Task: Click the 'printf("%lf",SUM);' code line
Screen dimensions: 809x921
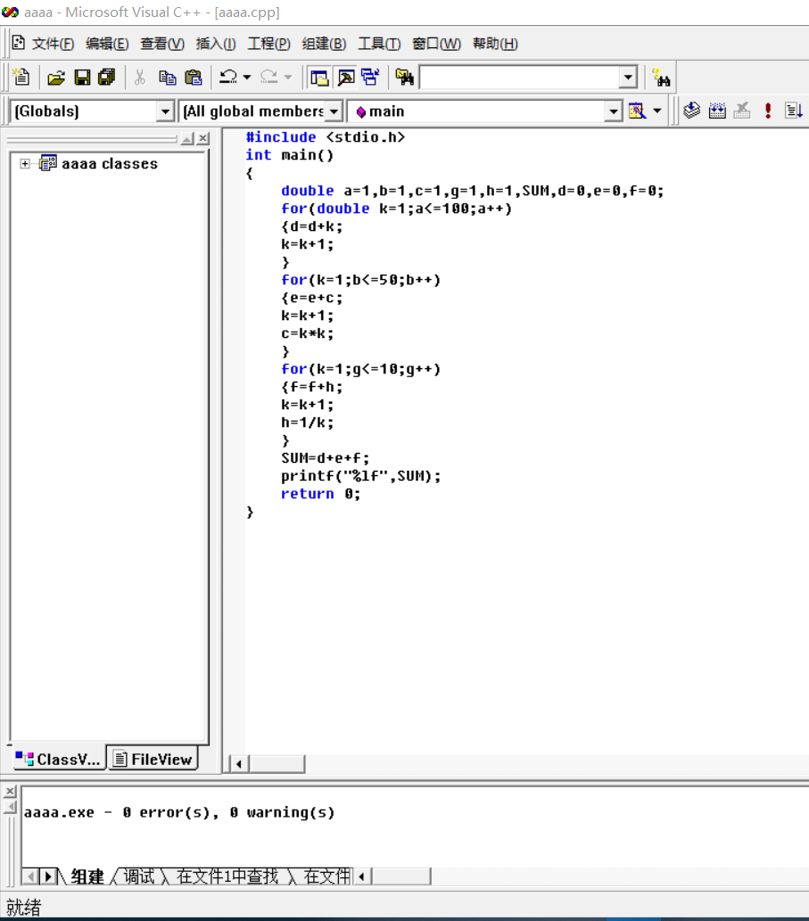Action: 360,476
